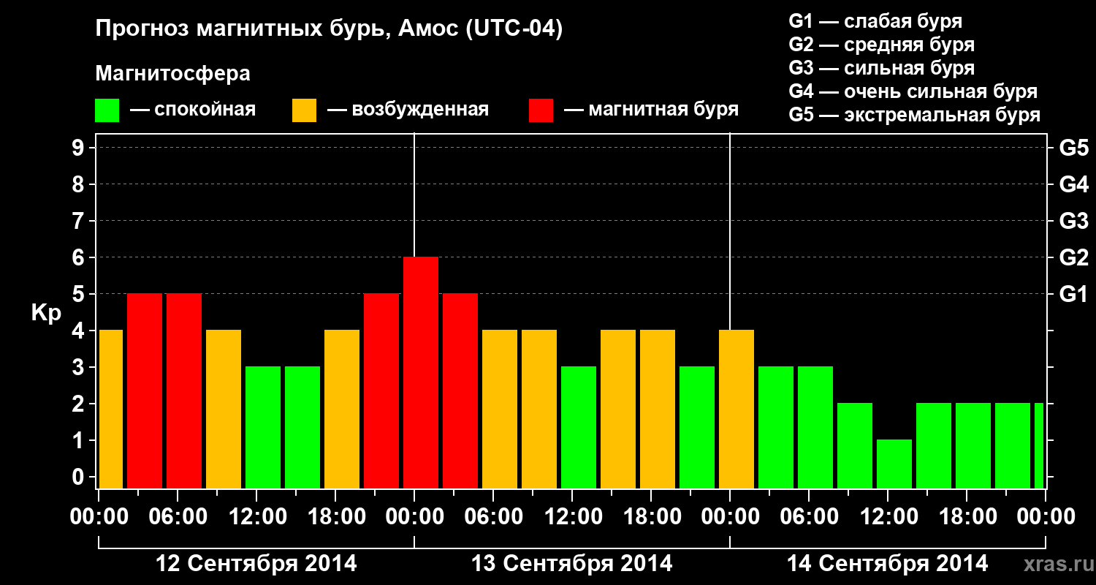Click the 06:00 time label for 14 Сентября

[x=809, y=516]
